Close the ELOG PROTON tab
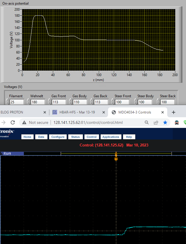This screenshot has height=244, width=186. coord(45,112)
